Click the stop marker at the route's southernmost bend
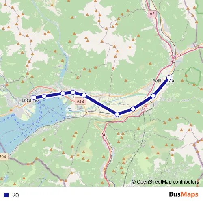Image resolution: width=203 pixels, height=203 pixels. click(117, 114)
